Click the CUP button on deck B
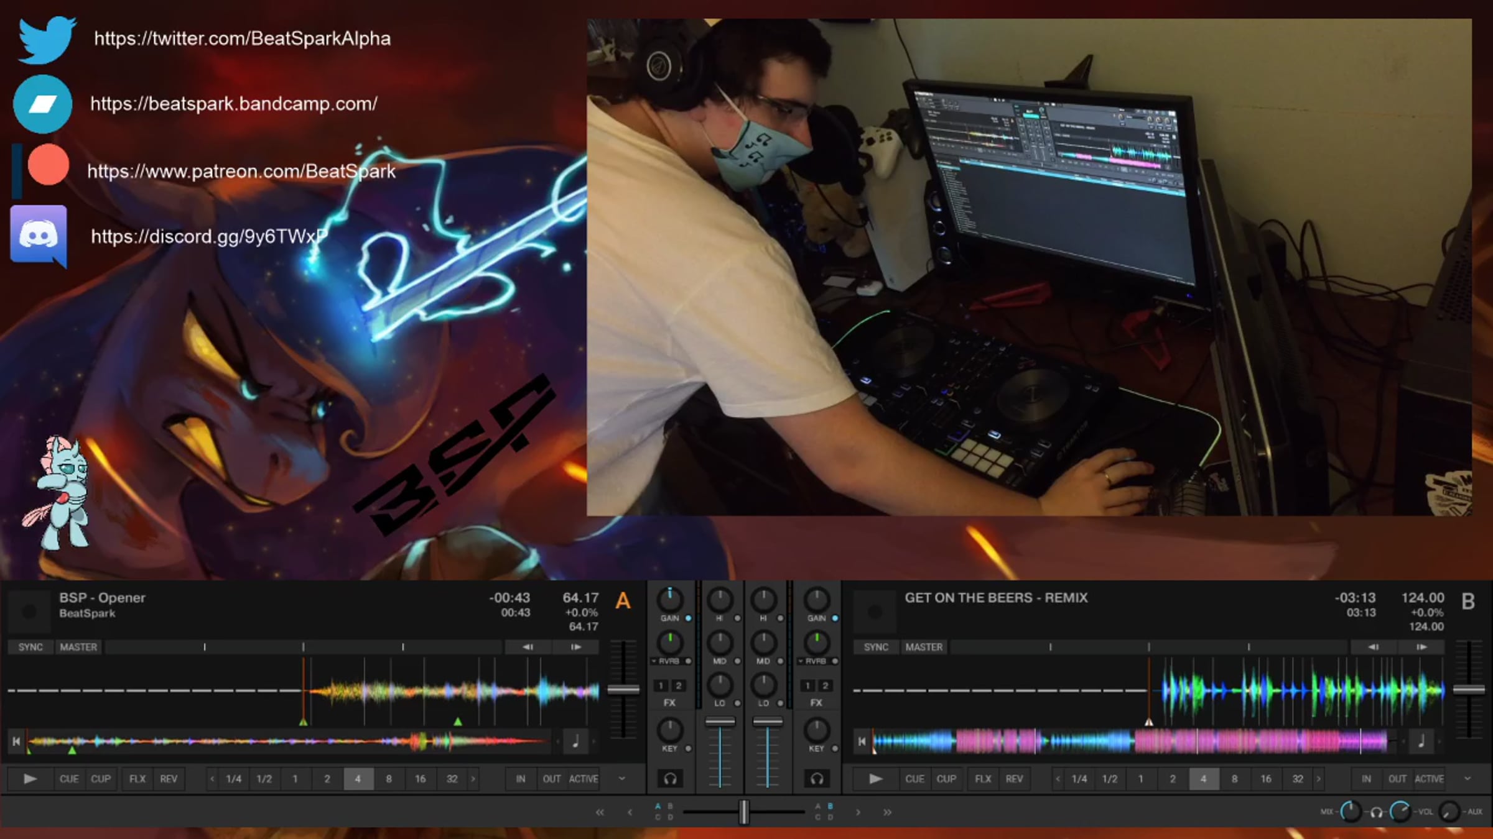The height and width of the screenshot is (839, 1493). pos(946,779)
